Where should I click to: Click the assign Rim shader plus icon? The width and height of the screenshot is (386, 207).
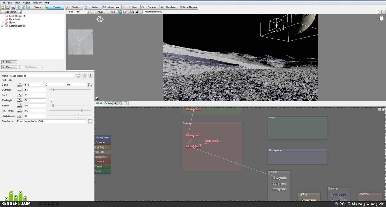[x=90, y=121]
